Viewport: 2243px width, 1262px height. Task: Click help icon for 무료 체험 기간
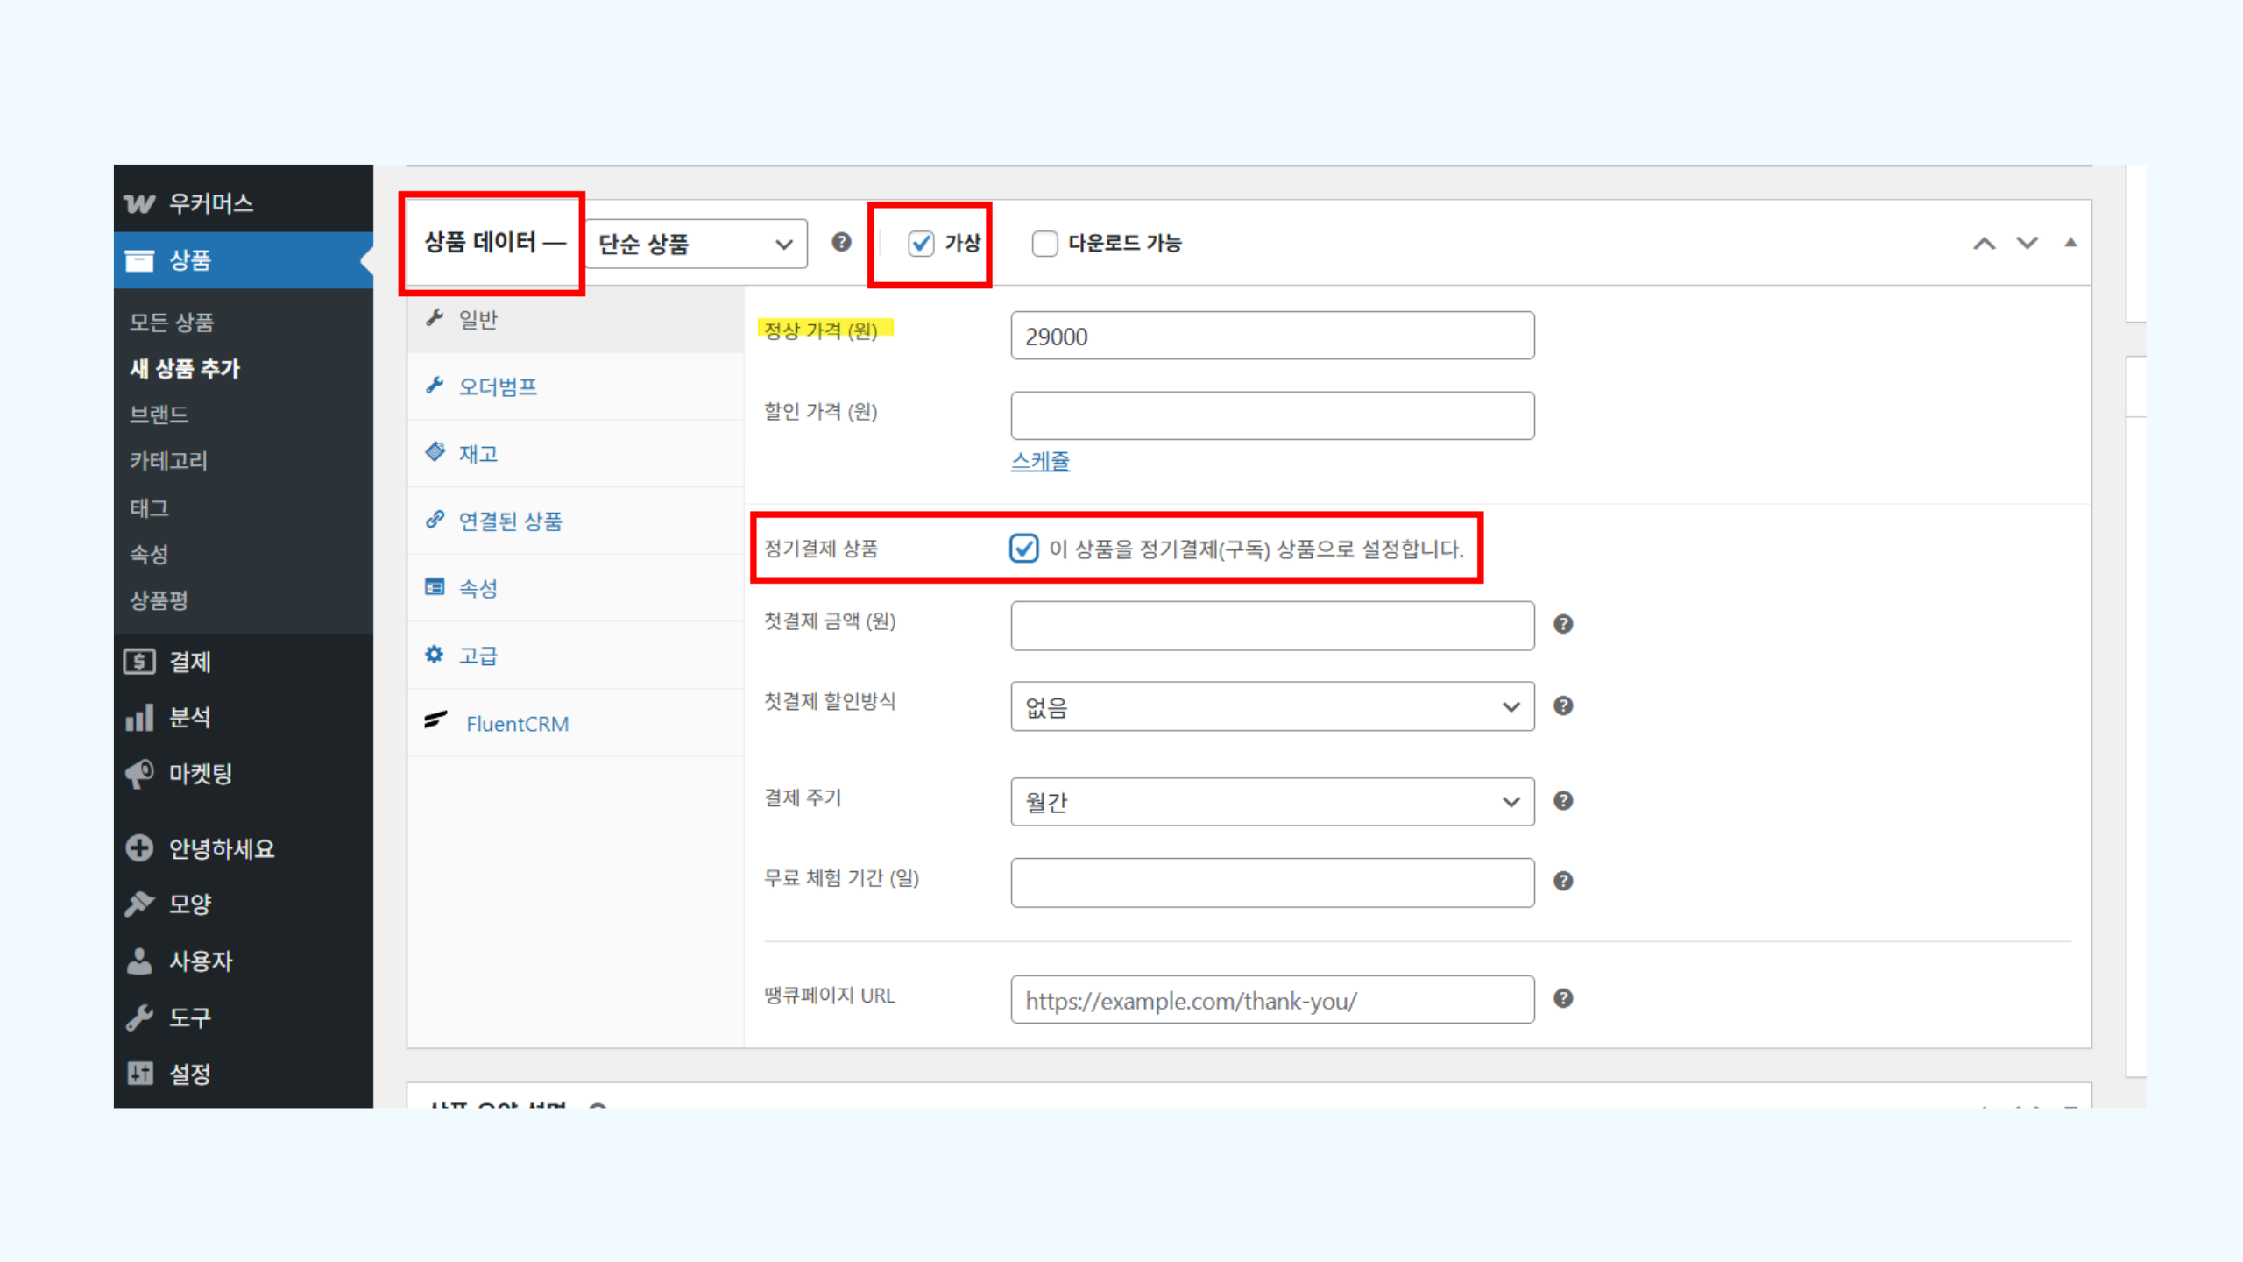[x=1563, y=881]
